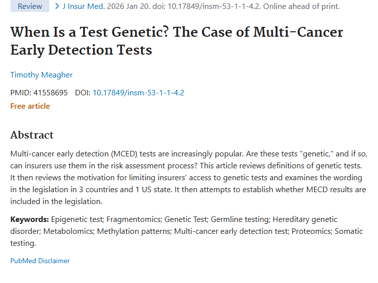Click the 'DOI:' label before the link
This screenshot has width=378, height=283.
(83, 92)
